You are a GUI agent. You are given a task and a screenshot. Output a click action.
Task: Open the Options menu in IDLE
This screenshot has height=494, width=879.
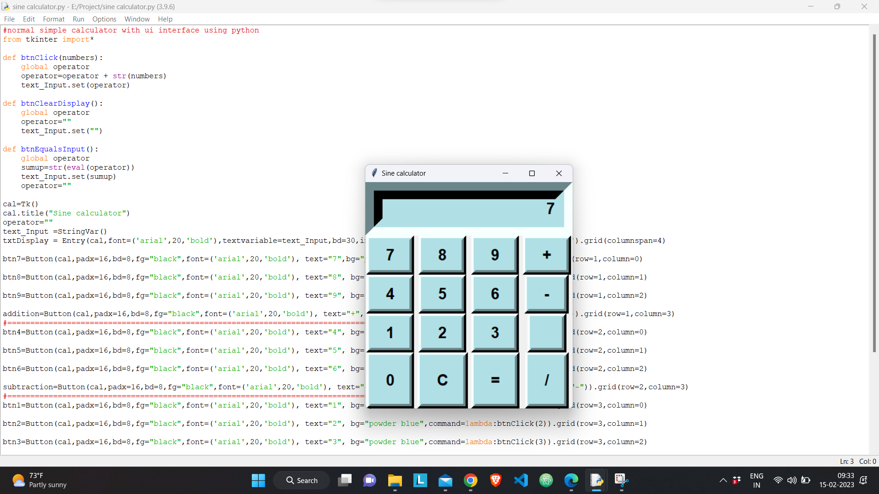point(104,19)
